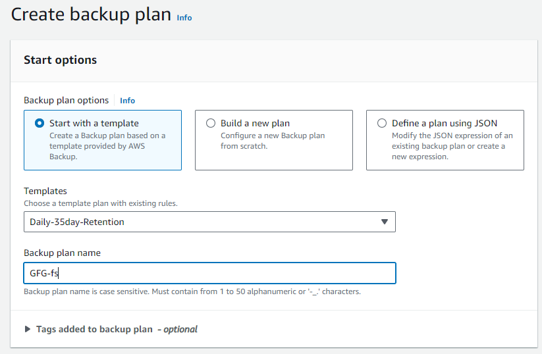Click "Configure a new Backup plan" card description

273,141
